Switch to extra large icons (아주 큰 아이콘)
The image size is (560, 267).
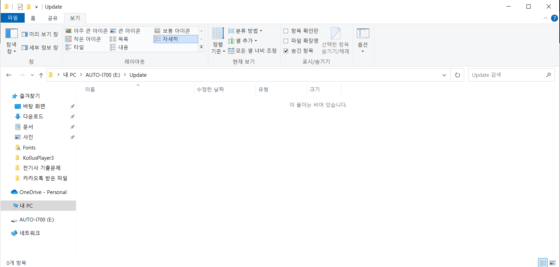tap(86, 31)
